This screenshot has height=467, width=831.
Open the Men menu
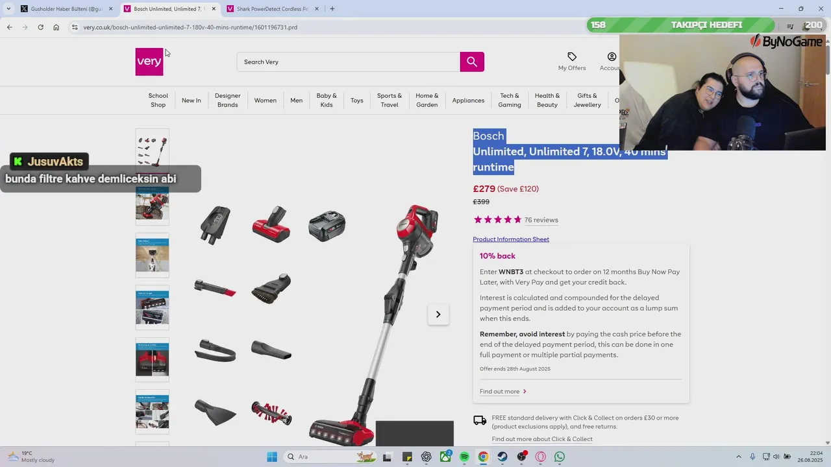pos(296,101)
